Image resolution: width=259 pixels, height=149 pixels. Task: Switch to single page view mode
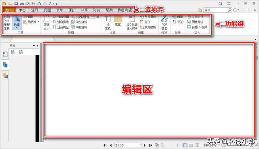pos(179,145)
